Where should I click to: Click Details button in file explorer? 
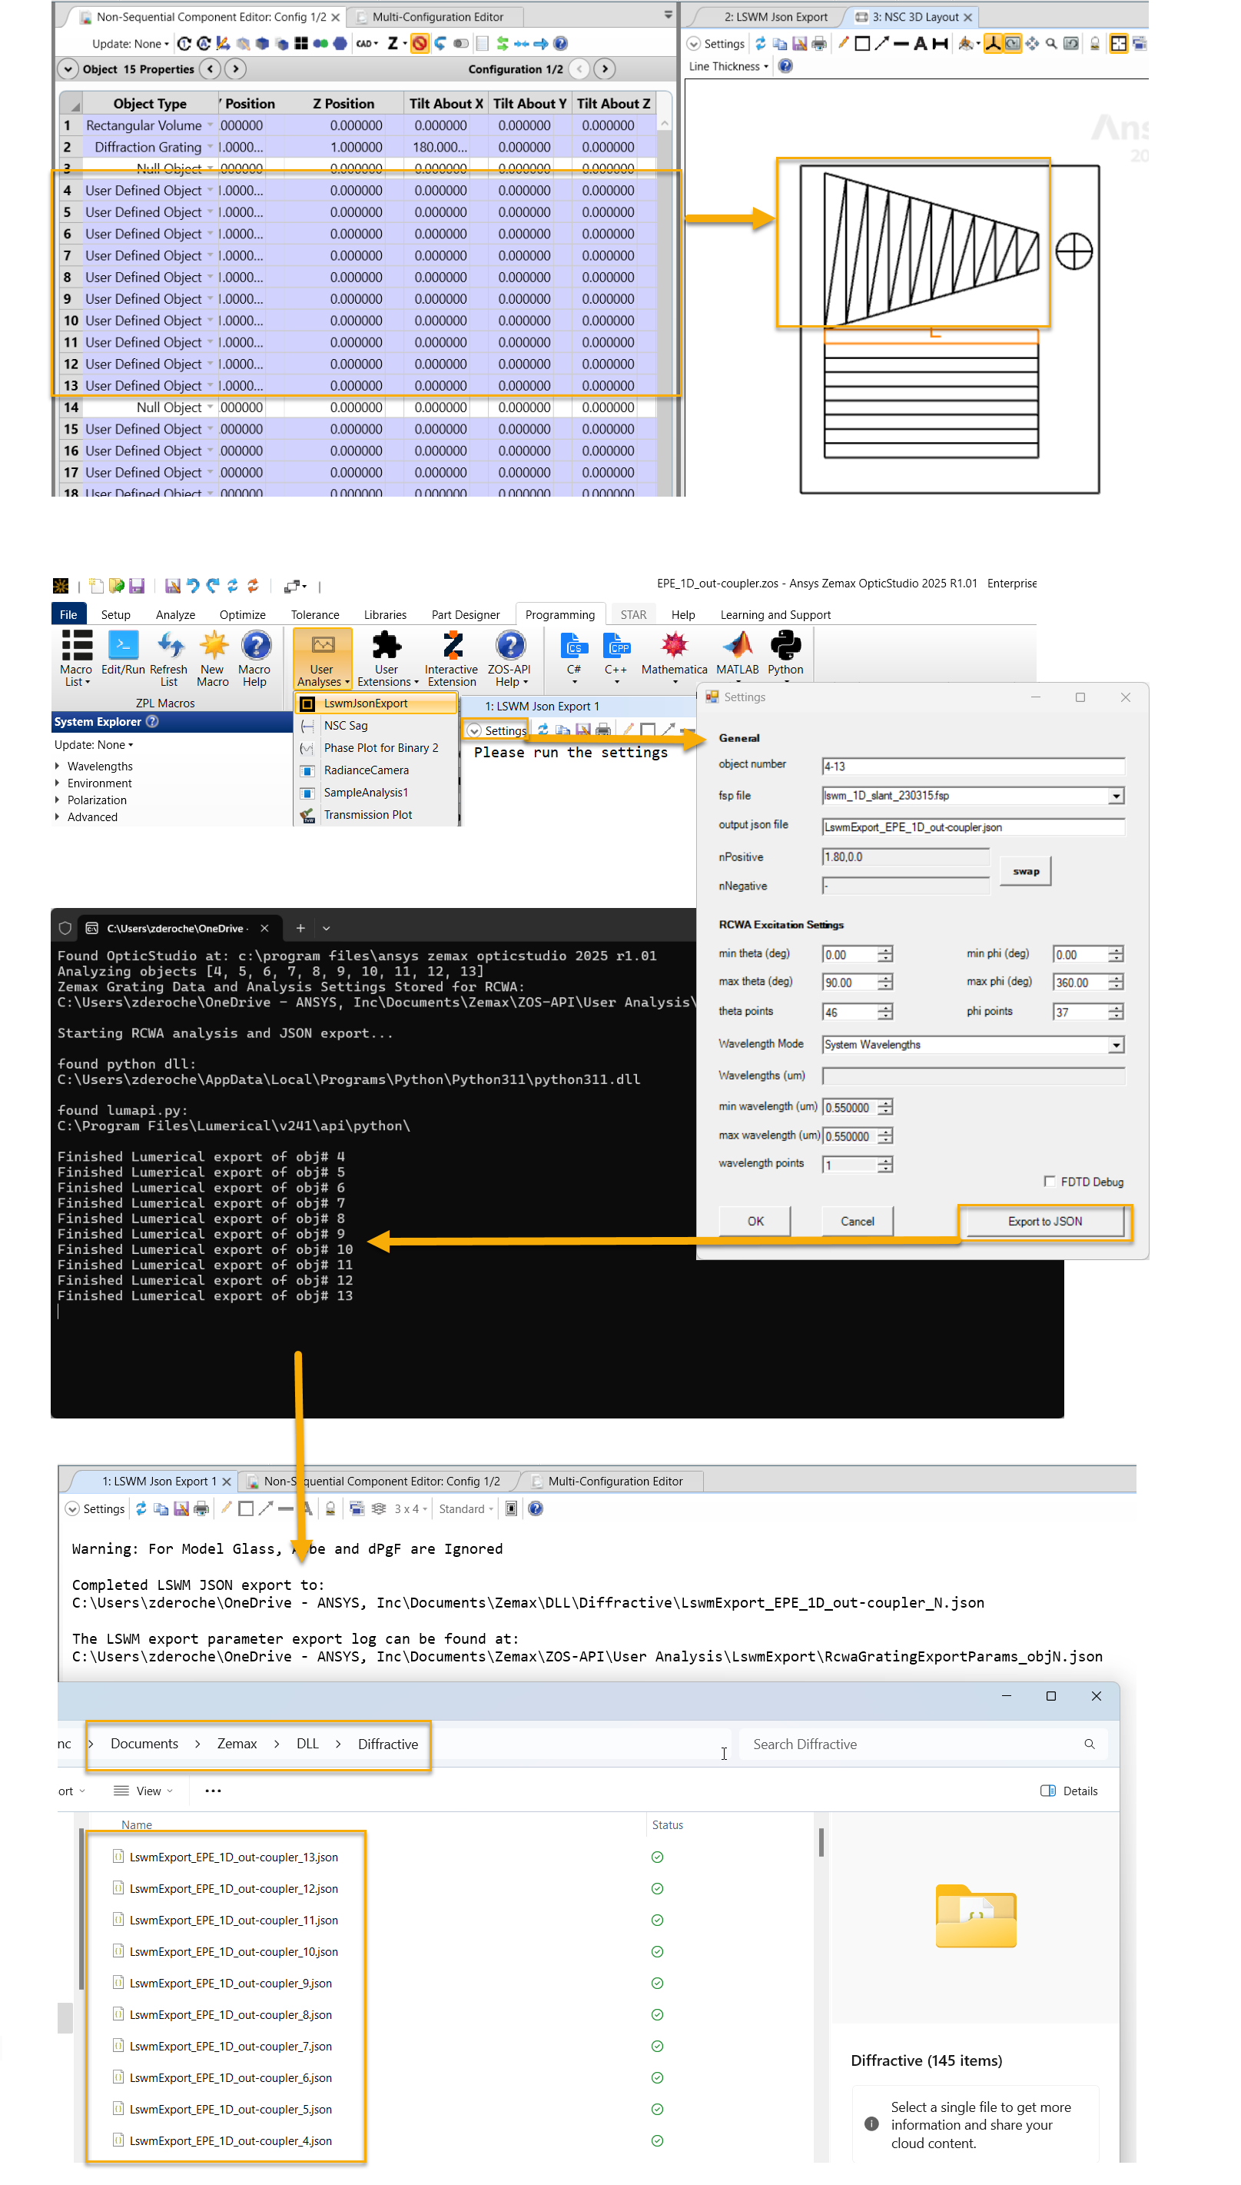pyautogui.click(x=1069, y=1791)
